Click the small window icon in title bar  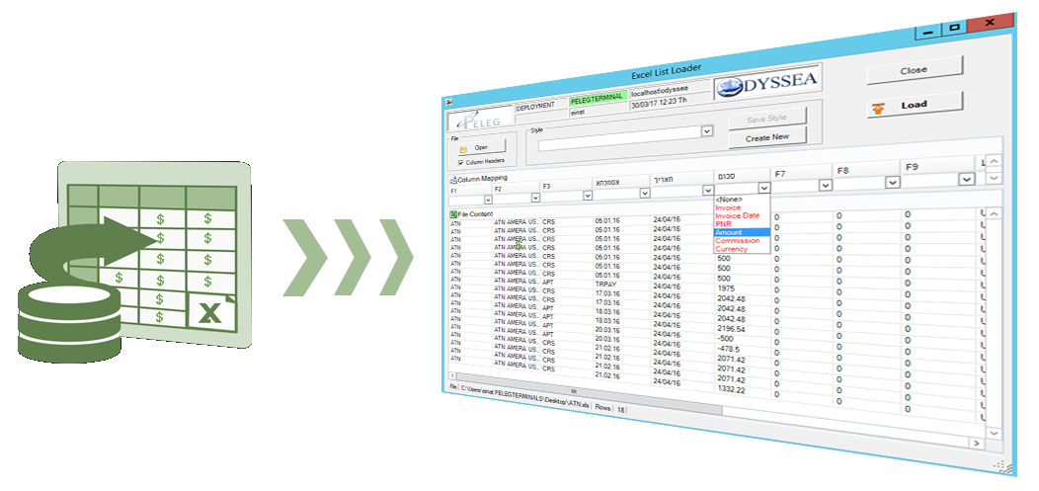(449, 101)
